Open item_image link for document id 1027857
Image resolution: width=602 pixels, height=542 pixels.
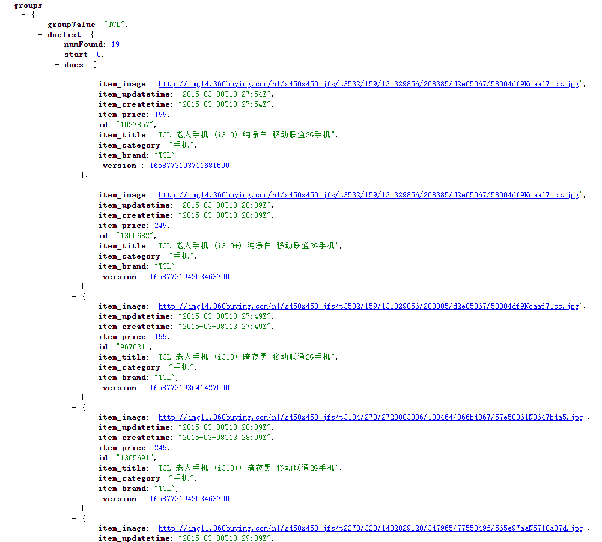[x=368, y=85]
